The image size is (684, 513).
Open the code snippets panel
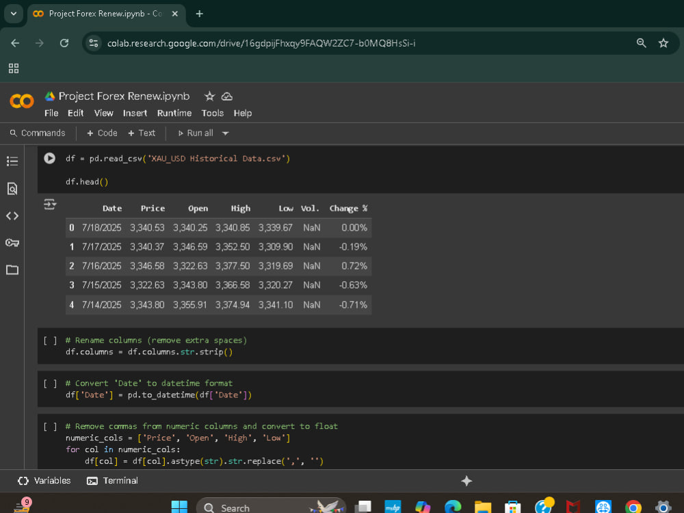click(x=12, y=216)
